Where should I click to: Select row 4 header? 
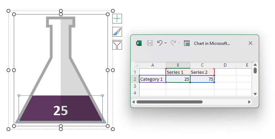tap(135, 93)
